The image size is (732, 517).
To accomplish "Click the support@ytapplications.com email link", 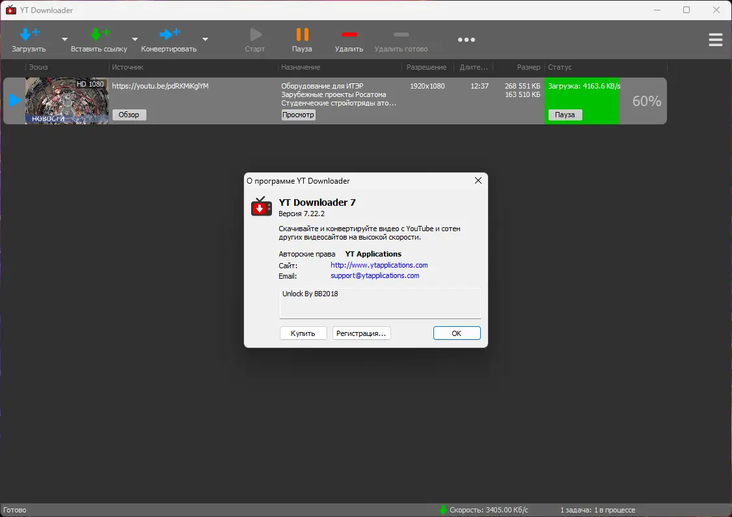I will (375, 275).
